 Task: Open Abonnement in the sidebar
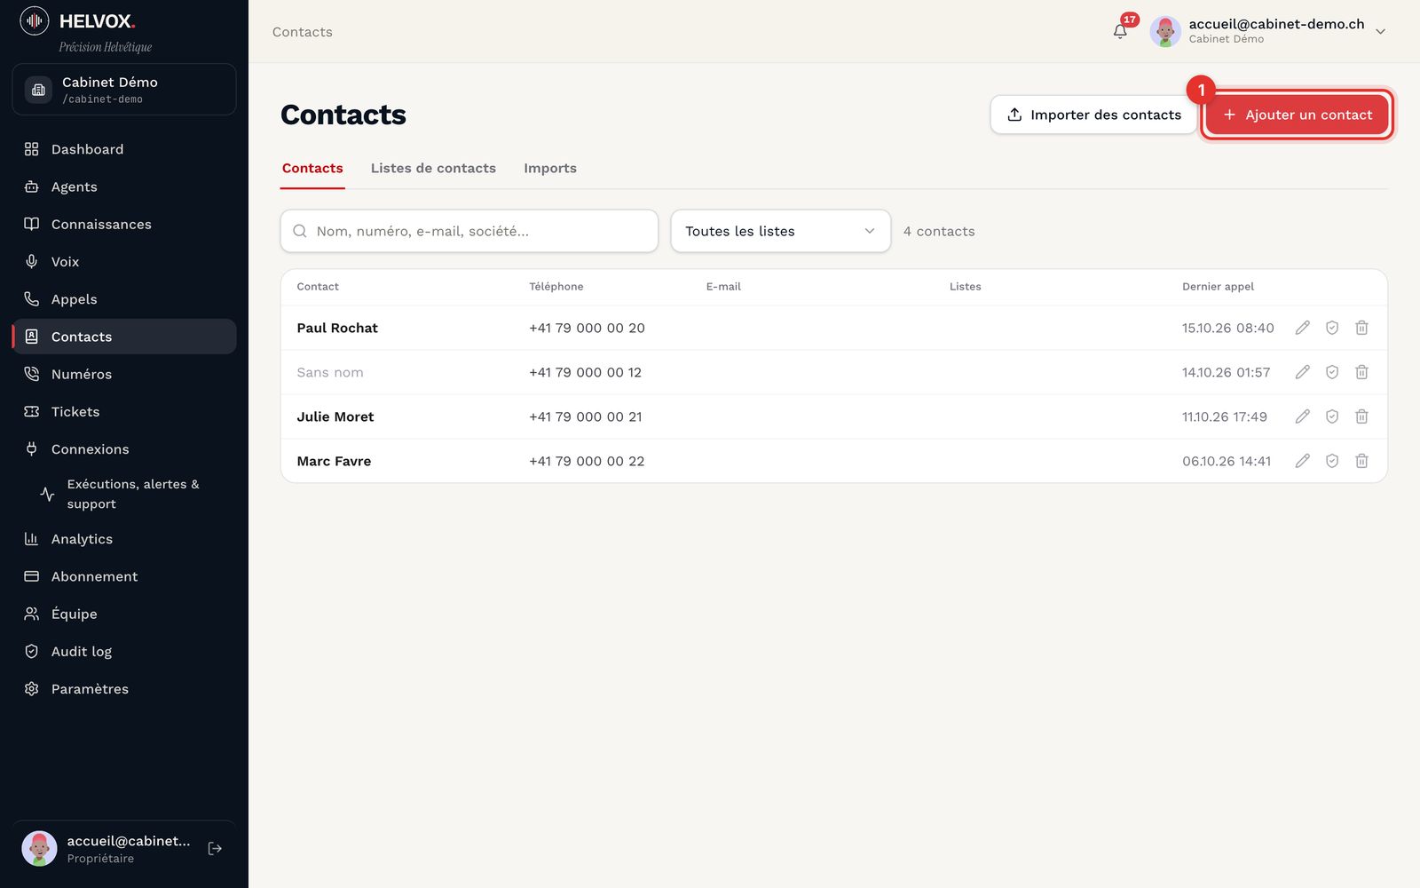124,576
